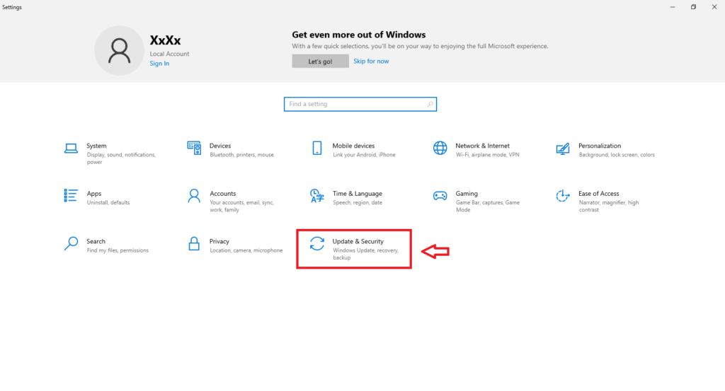
Task: Open the Accounts person icon
Action: (x=194, y=196)
